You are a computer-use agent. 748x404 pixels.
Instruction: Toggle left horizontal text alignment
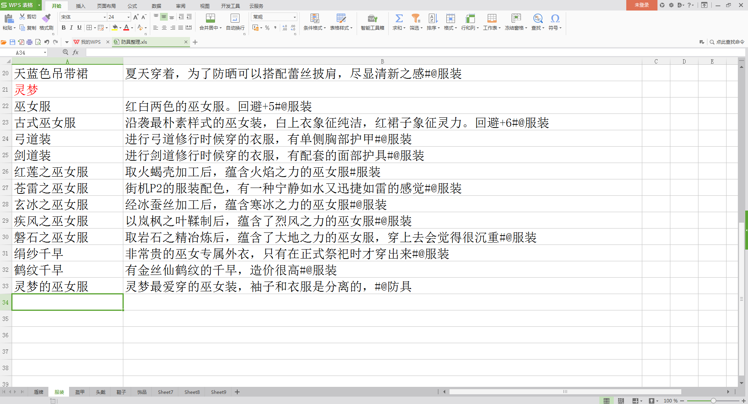156,28
